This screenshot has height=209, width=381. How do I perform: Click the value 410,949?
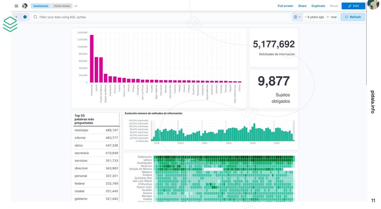(112, 153)
